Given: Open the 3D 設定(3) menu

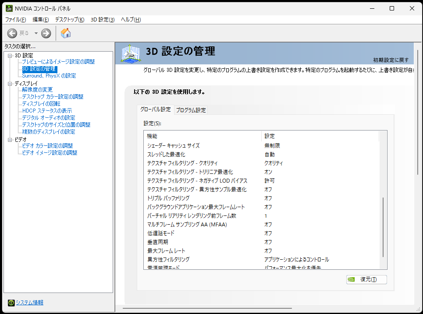Looking at the screenshot, I should click(x=103, y=20).
